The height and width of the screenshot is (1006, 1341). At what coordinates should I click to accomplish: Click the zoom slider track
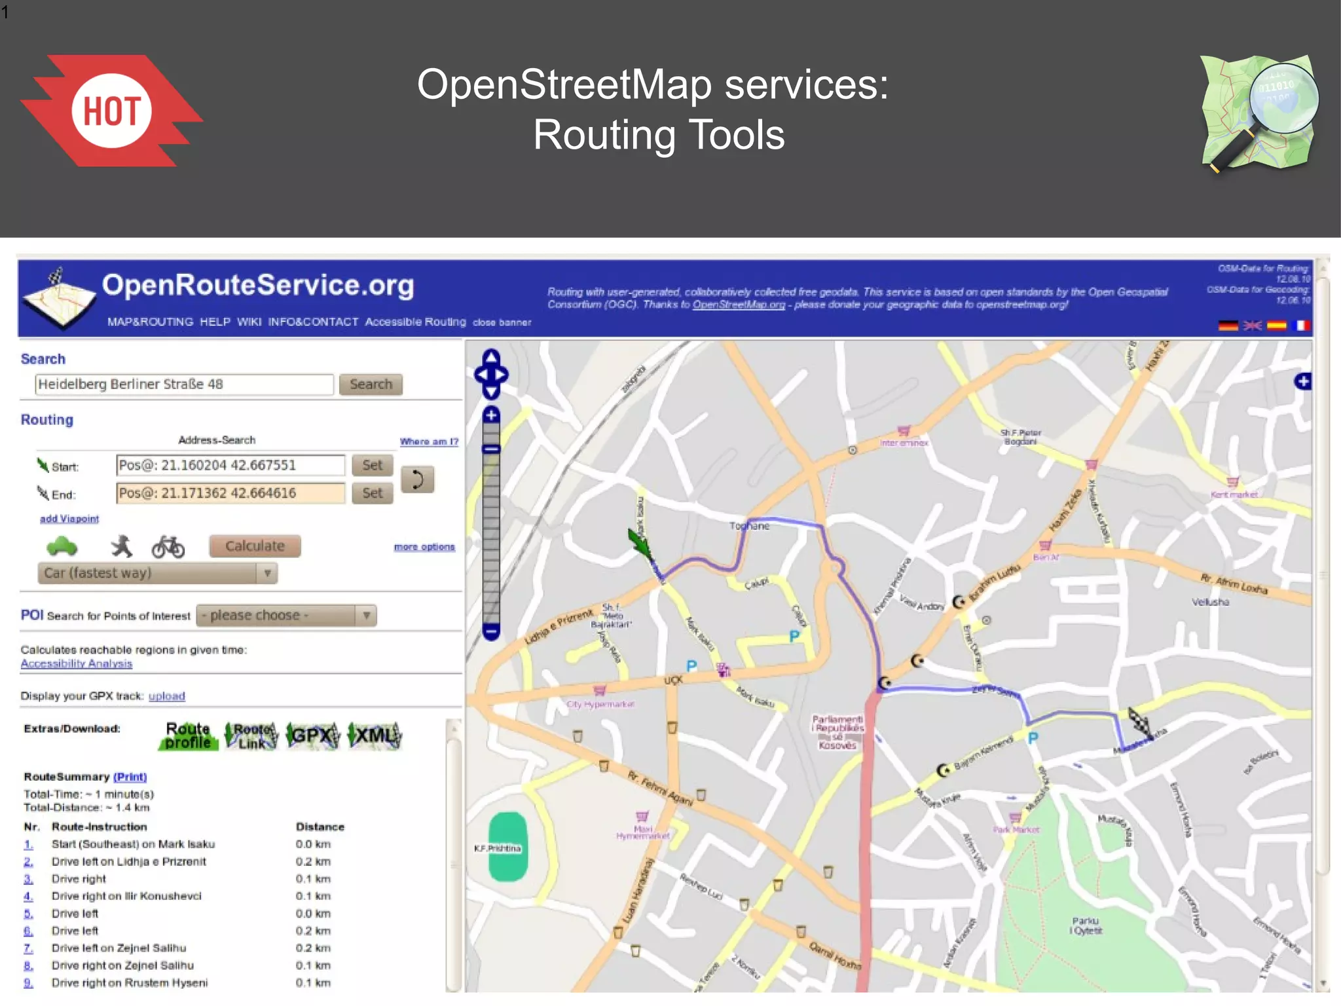point(491,524)
